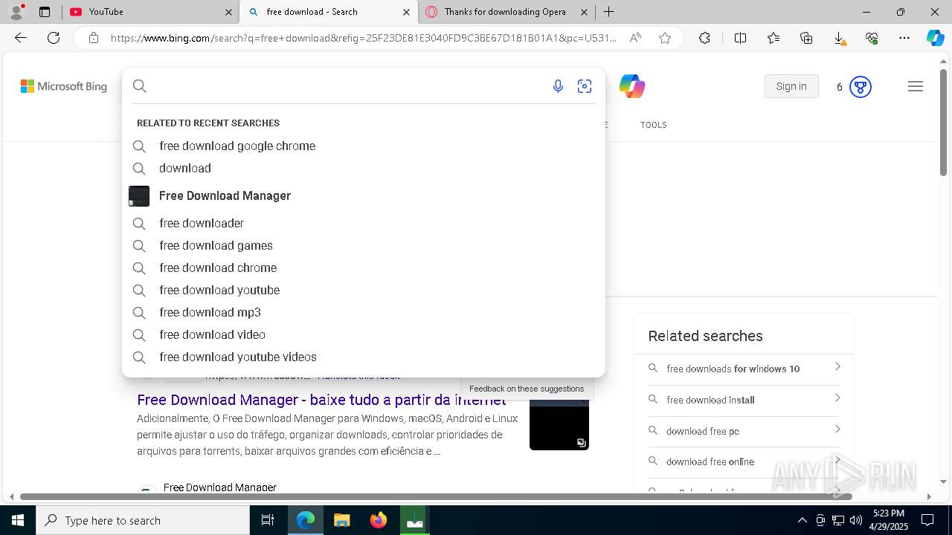Expand chevron beside free download install
The height and width of the screenshot is (535, 952).
click(837, 398)
